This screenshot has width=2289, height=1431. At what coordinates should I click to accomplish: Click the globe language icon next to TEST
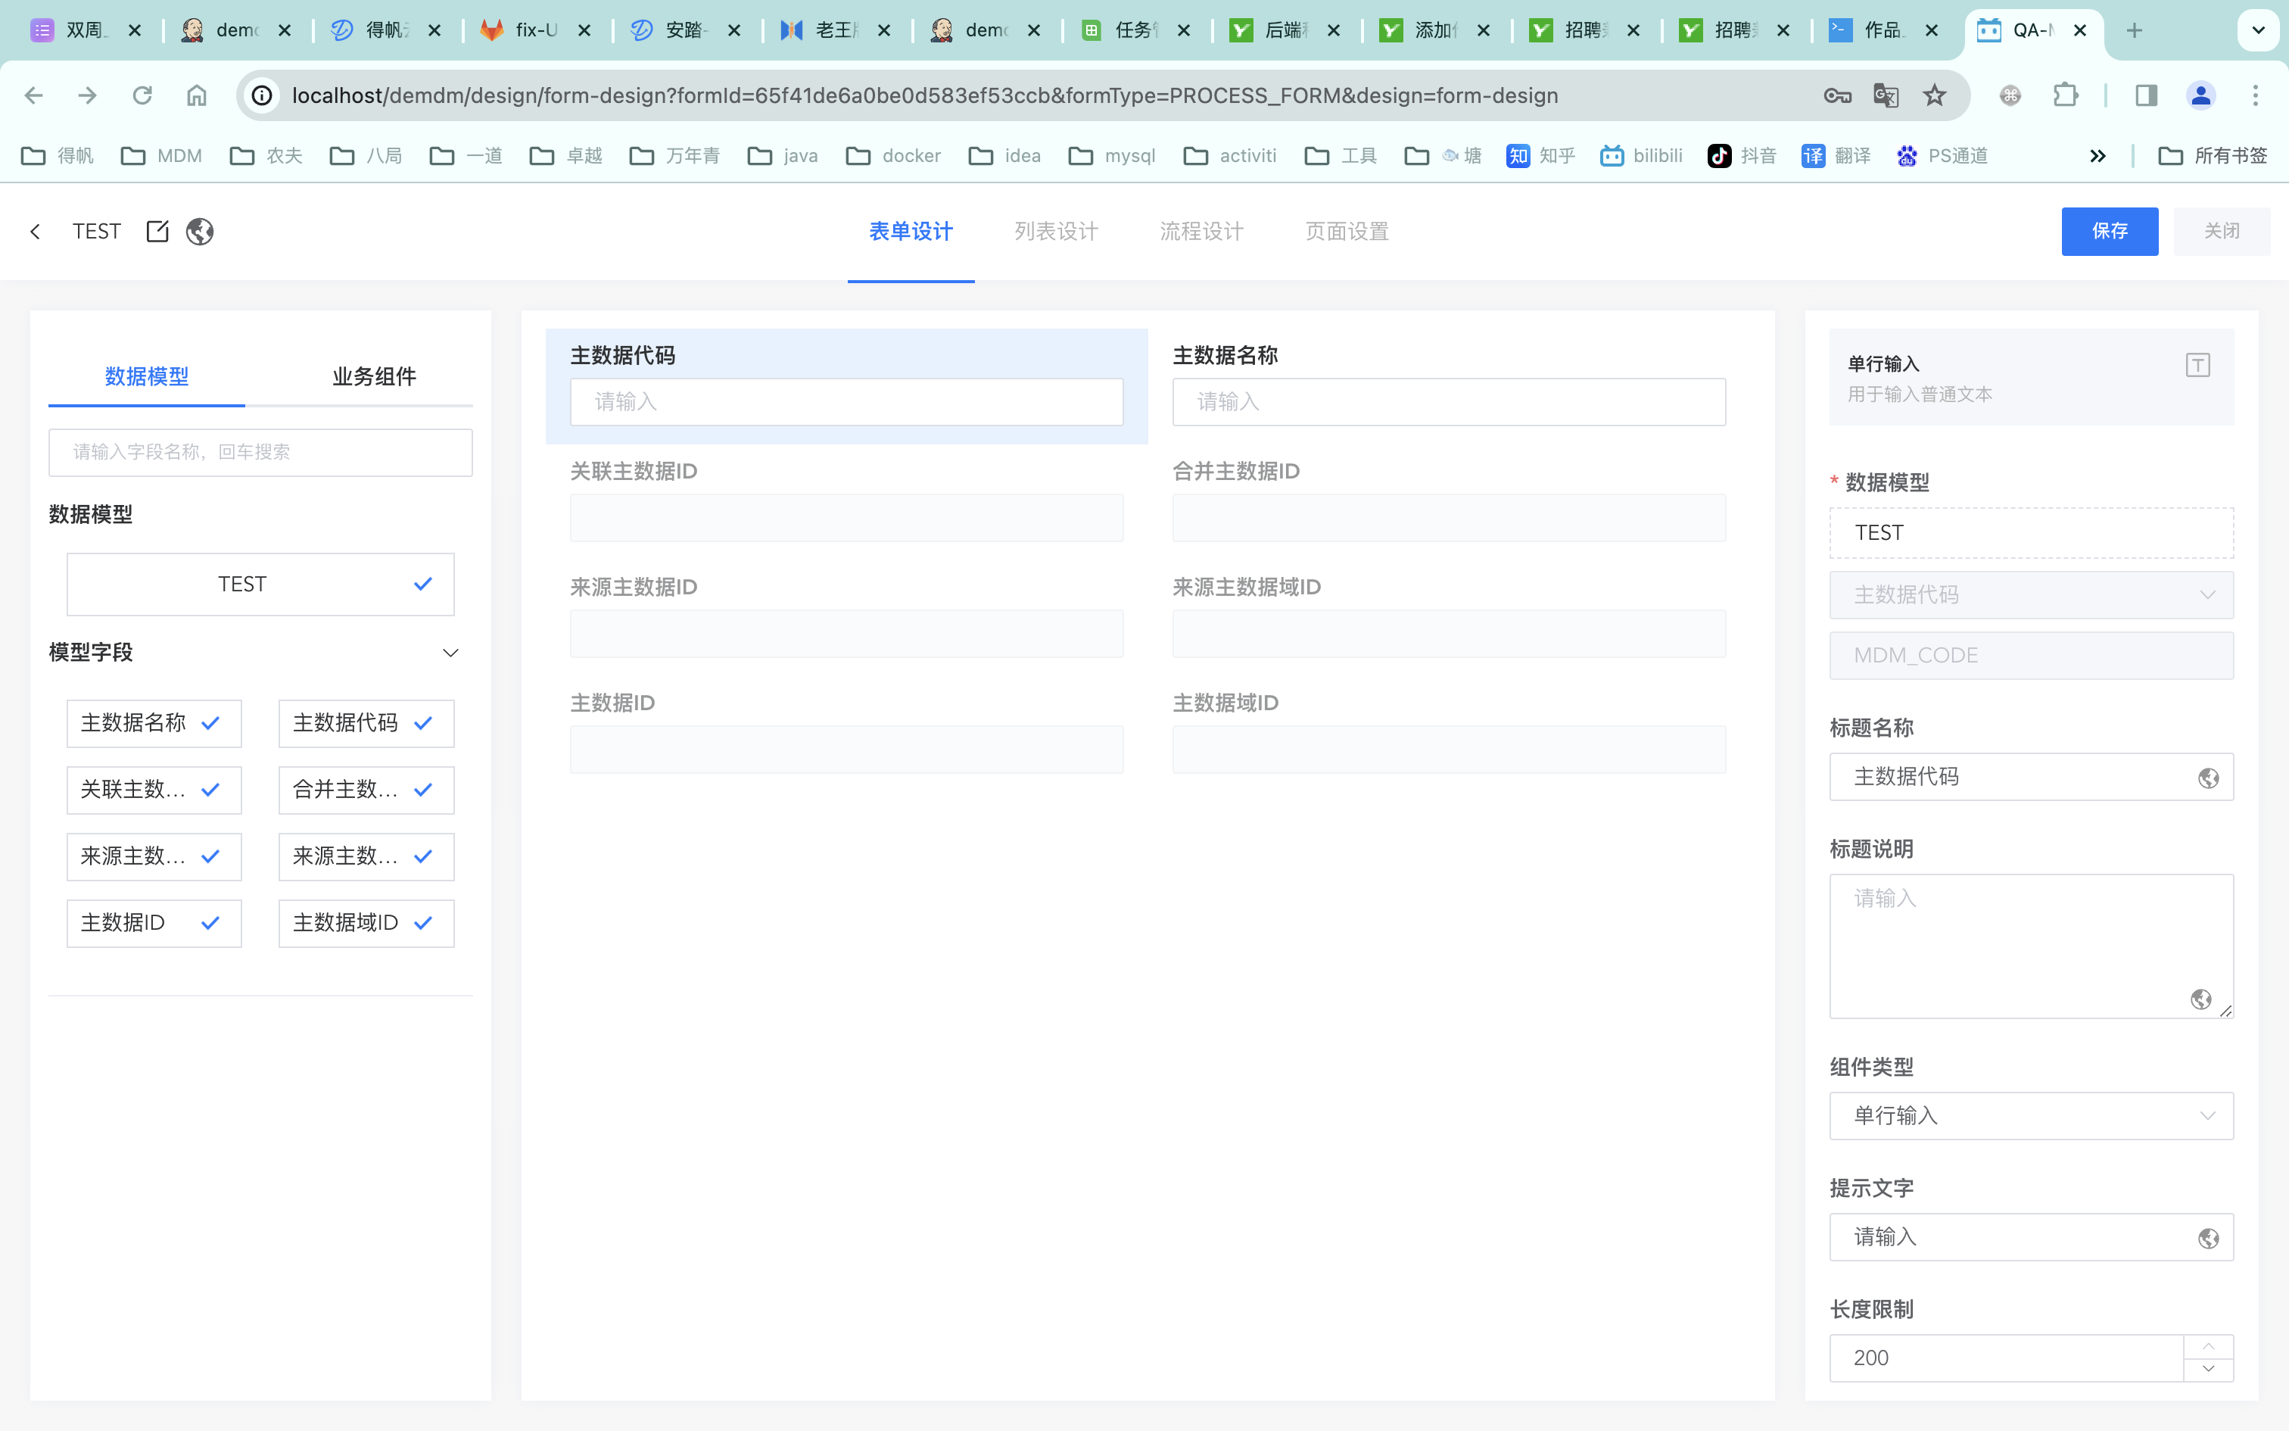click(200, 231)
